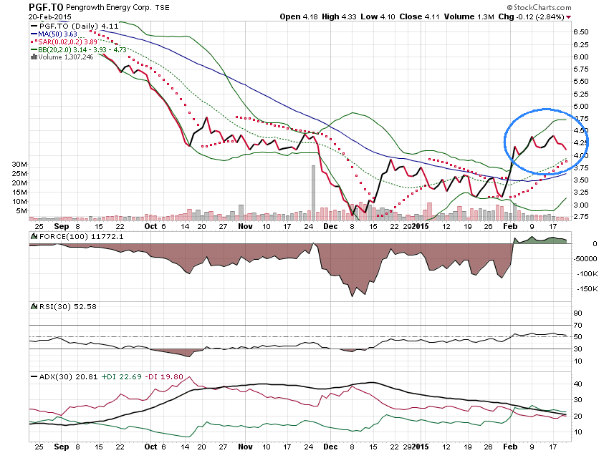Click the tallest gray volume spike near Nov 24
This screenshot has height=453, width=609.
coord(313,193)
